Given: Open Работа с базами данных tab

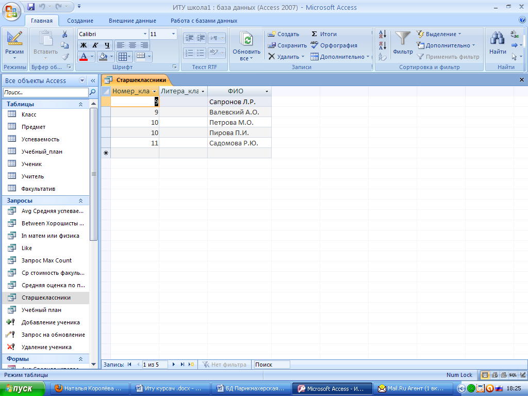Looking at the screenshot, I should coord(204,21).
